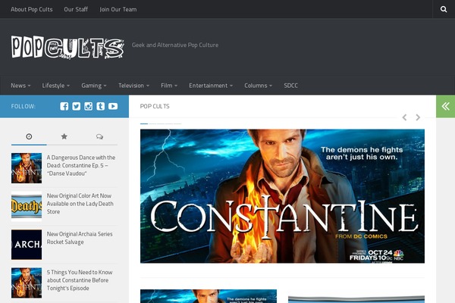This screenshot has height=303, width=455.
Task: Click the 'POP CULTS' section heading
Action: (x=155, y=106)
